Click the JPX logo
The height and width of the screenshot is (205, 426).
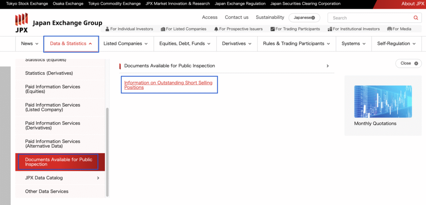pyautogui.click(x=22, y=23)
